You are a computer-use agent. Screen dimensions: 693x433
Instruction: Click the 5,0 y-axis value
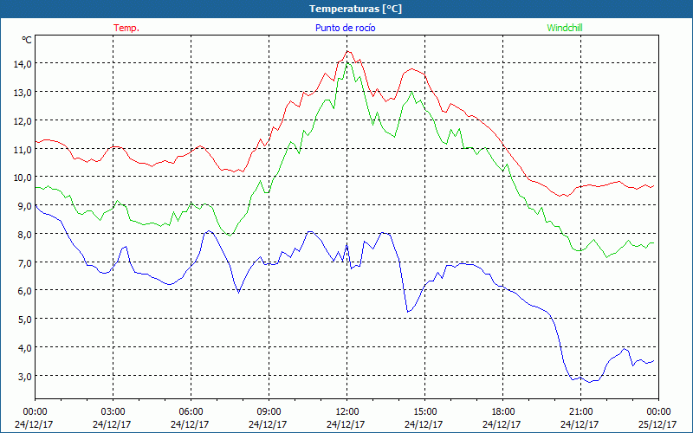coord(25,319)
